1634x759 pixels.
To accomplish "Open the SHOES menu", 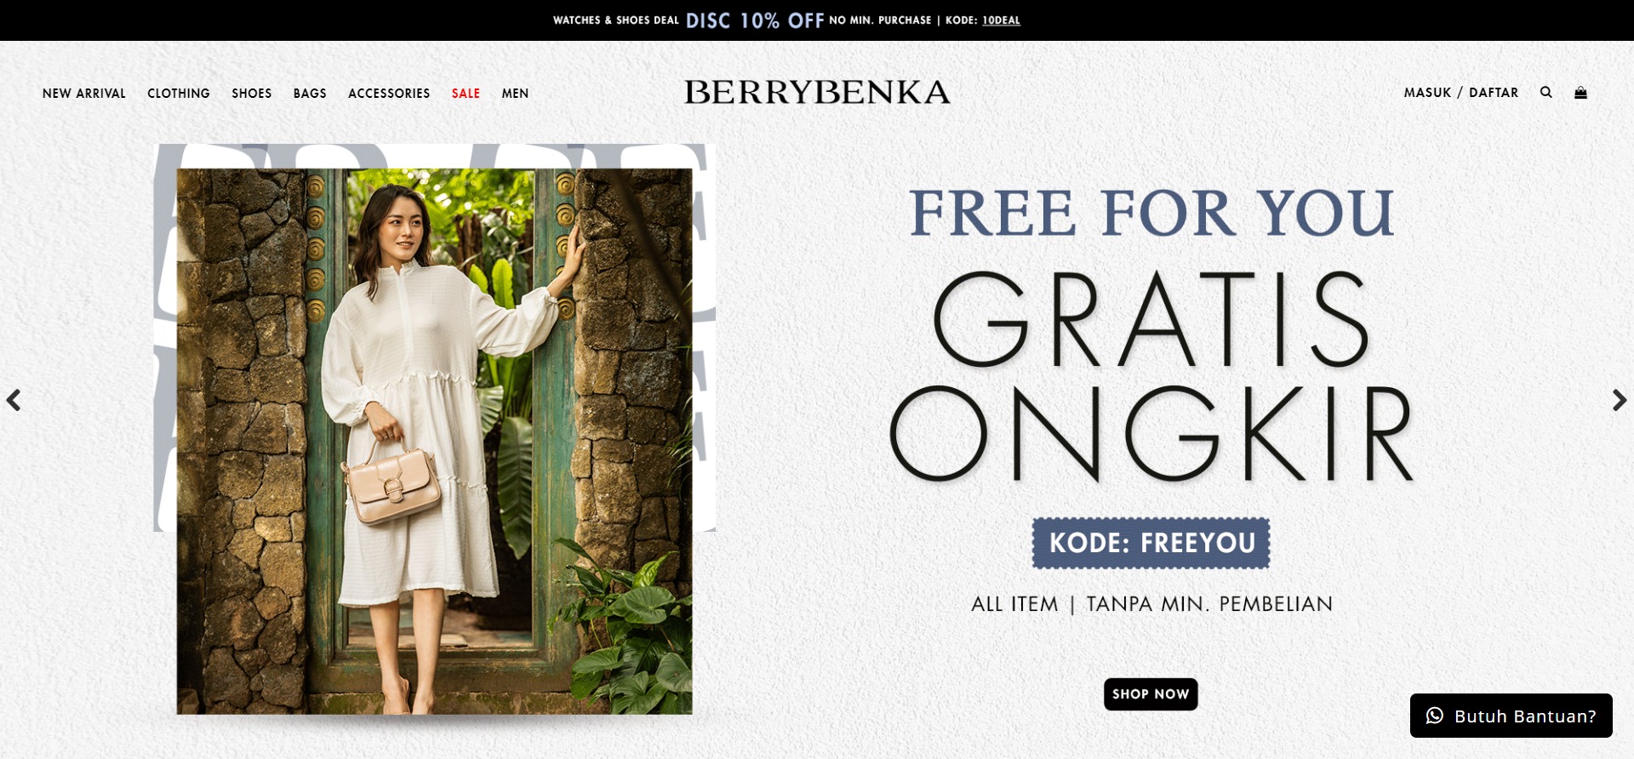I will 252,94.
